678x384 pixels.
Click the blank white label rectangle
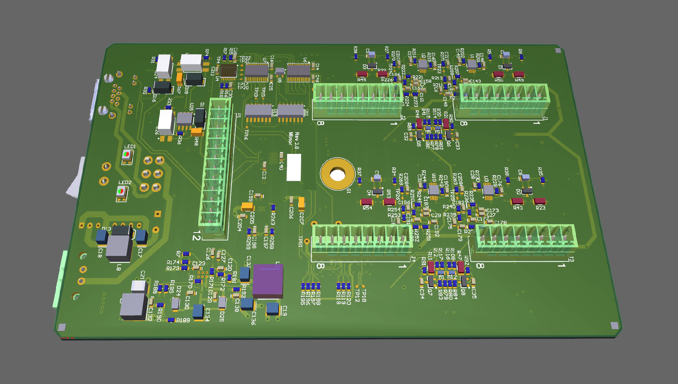[x=294, y=167]
